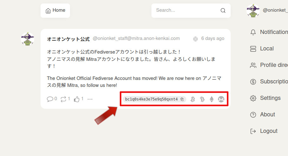Copy the bc1q crypto address
288x156 pixels.
(x=182, y=99)
